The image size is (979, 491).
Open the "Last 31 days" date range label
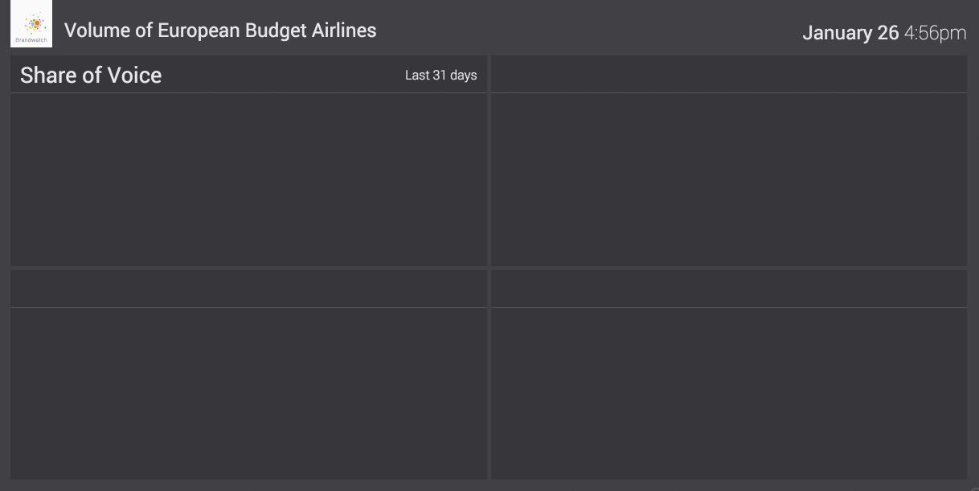click(x=440, y=76)
